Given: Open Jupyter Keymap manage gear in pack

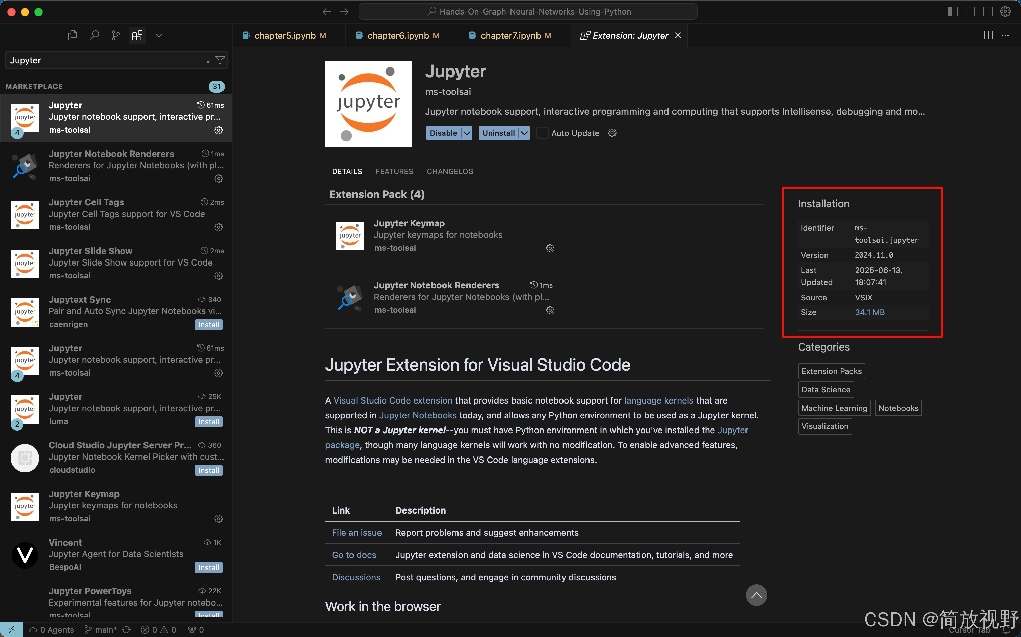Looking at the screenshot, I should click(550, 248).
